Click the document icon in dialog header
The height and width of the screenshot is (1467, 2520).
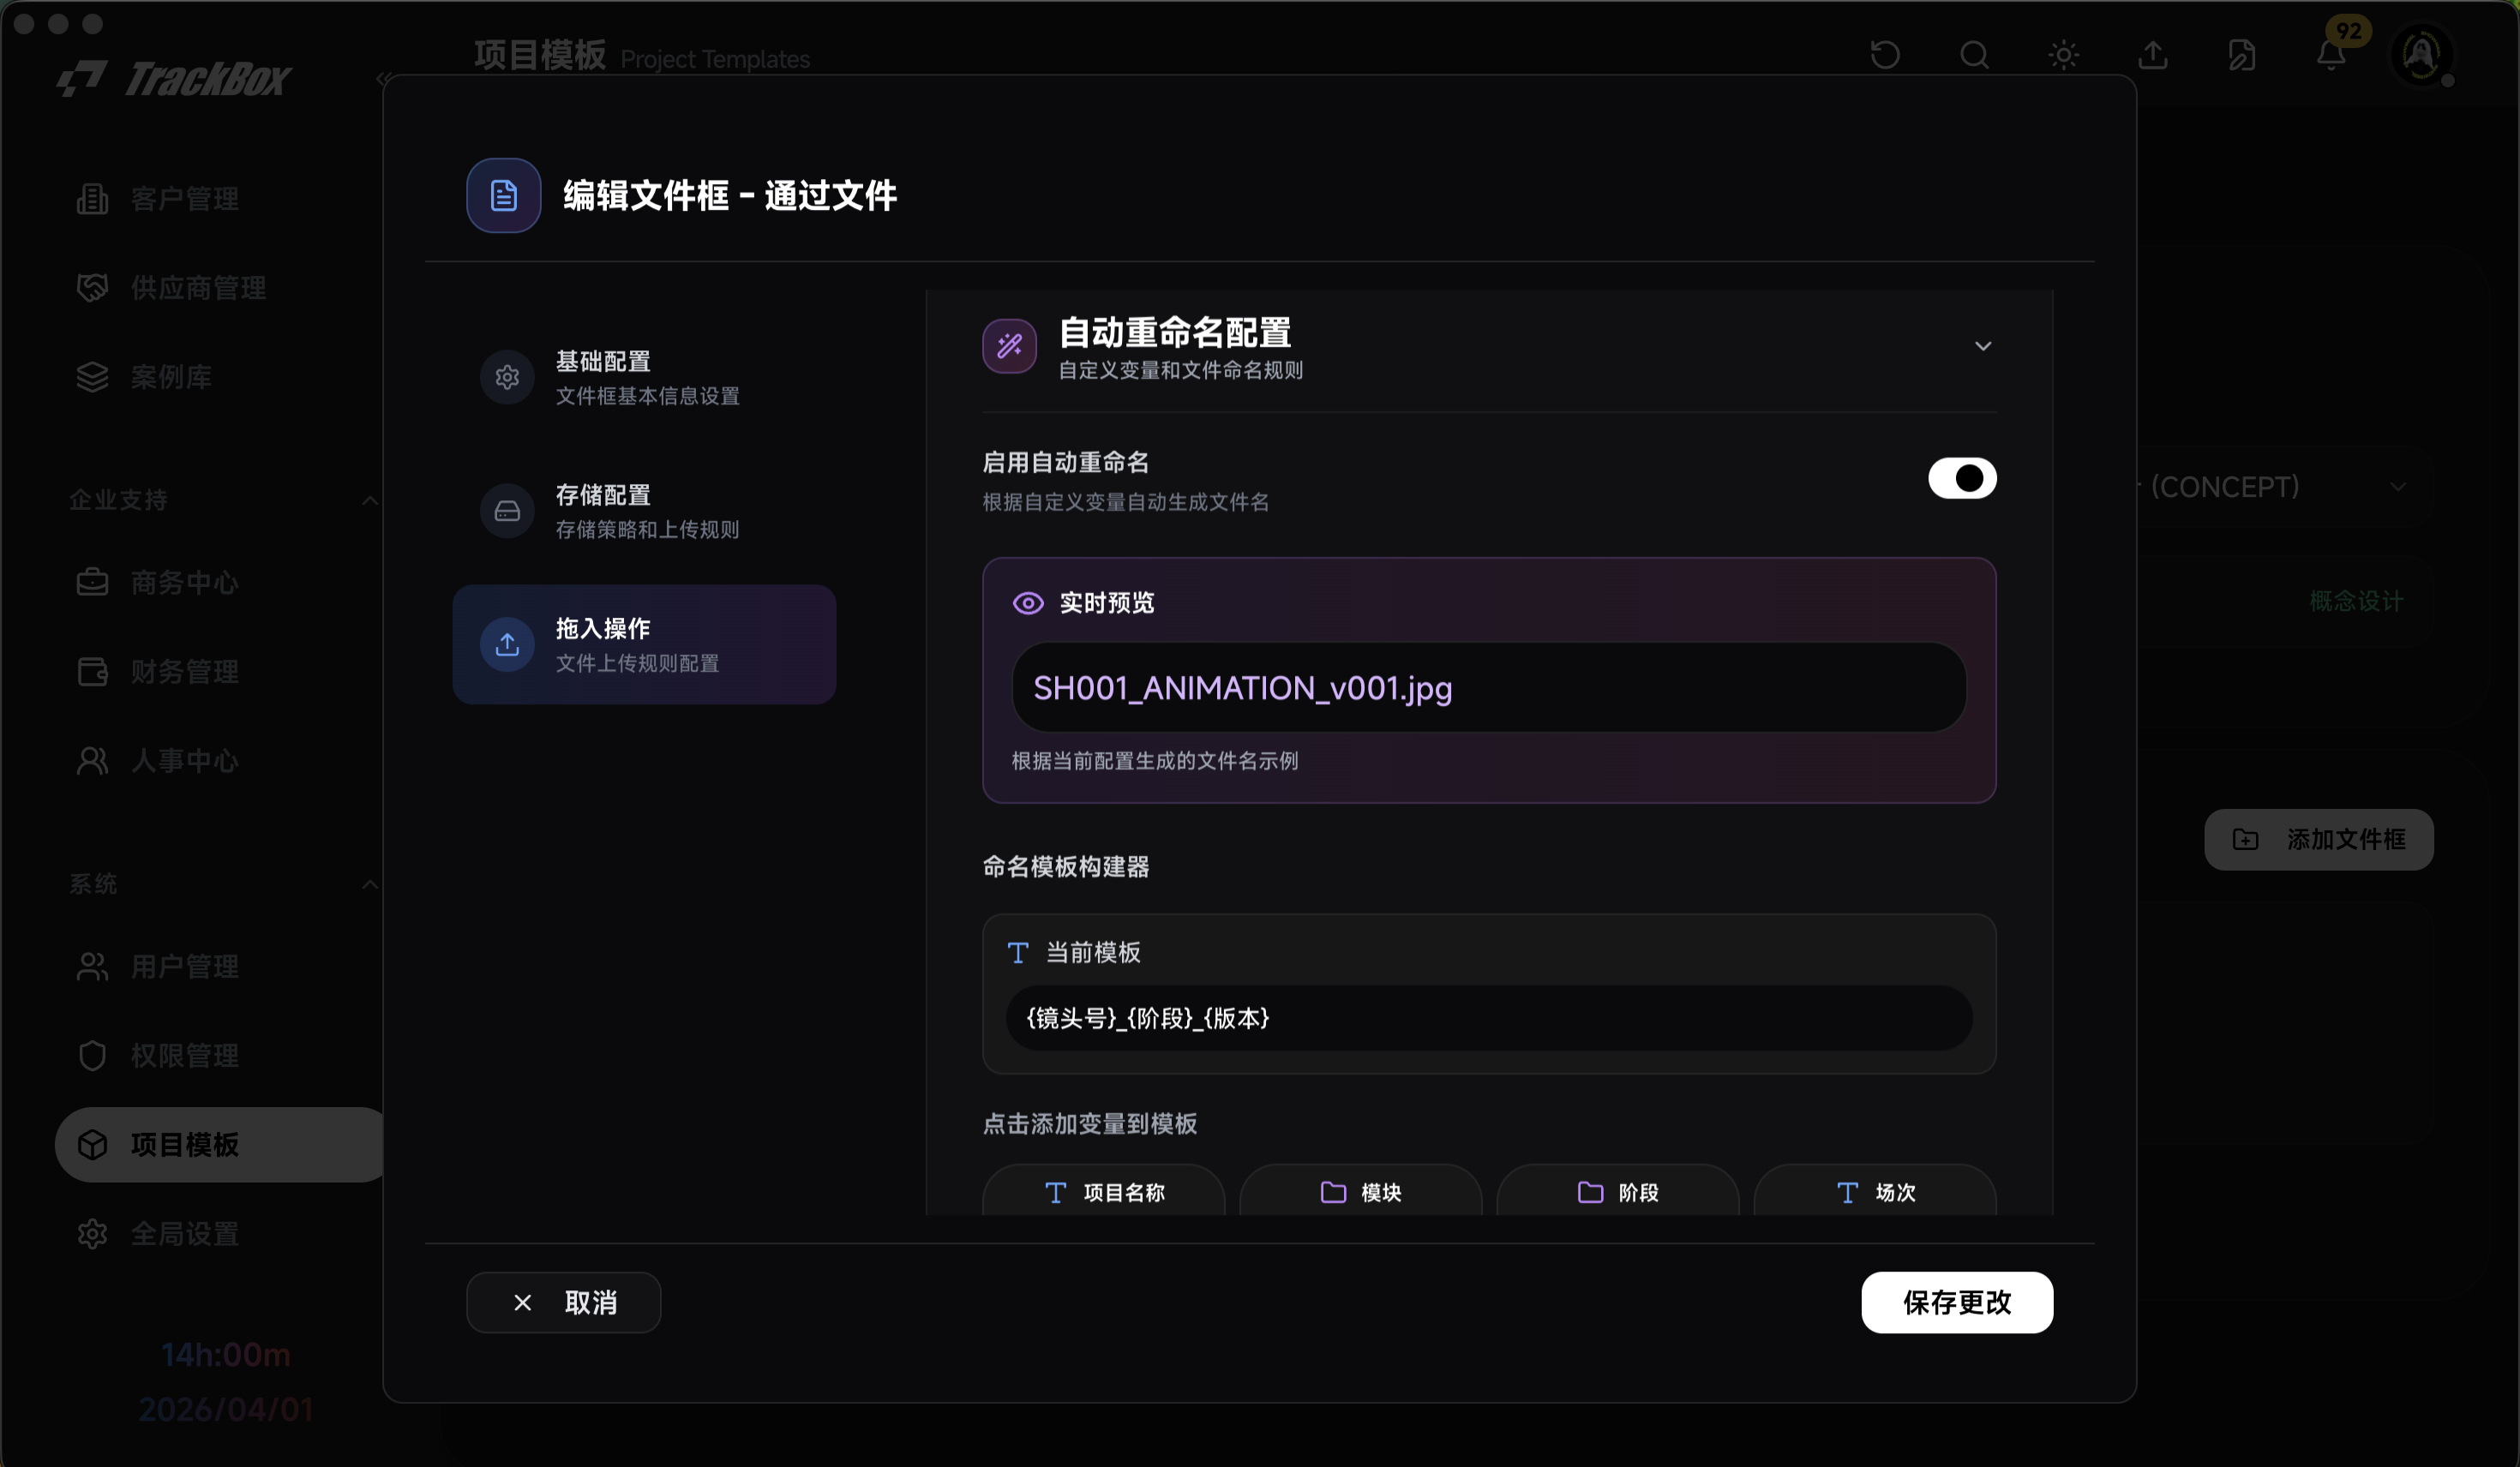click(504, 195)
